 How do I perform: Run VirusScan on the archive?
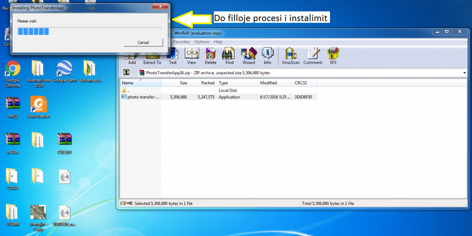(290, 56)
